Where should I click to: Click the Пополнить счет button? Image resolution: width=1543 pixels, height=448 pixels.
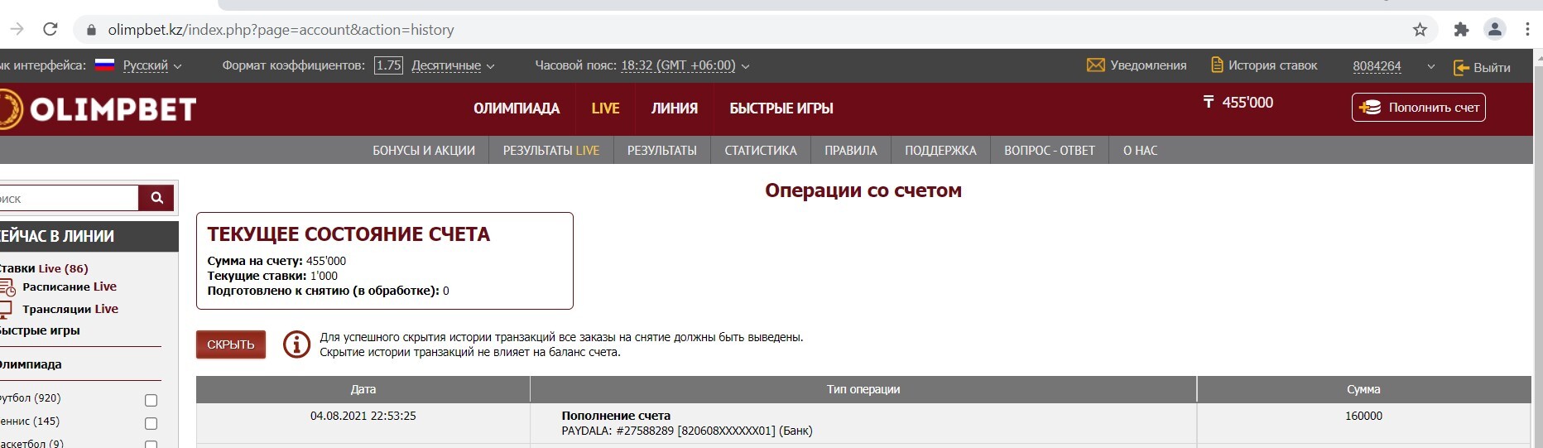pos(1419,108)
